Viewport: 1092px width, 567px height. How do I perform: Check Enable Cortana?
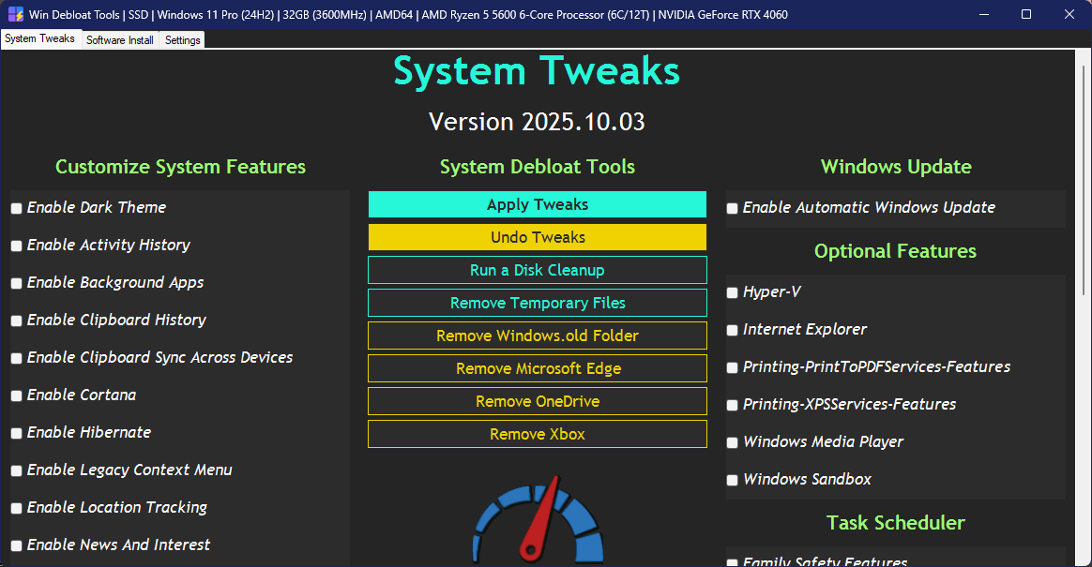click(x=16, y=395)
